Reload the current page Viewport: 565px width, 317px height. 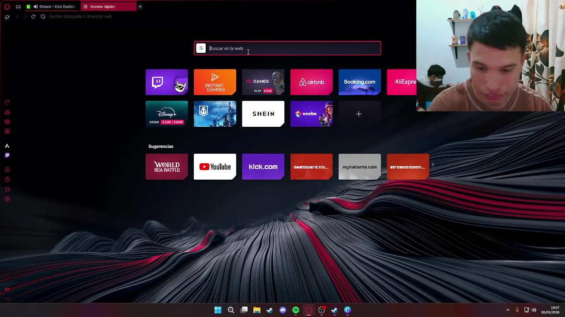point(33,16)
